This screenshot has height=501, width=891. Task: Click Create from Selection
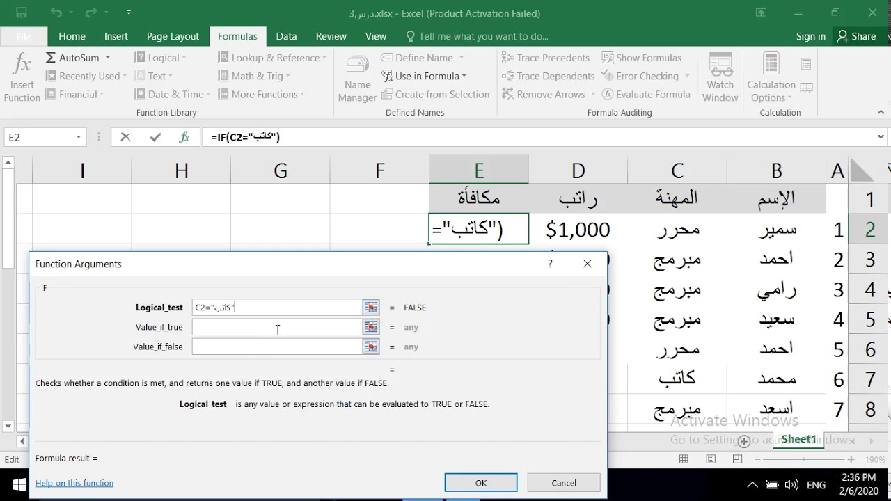click(435, 94)
